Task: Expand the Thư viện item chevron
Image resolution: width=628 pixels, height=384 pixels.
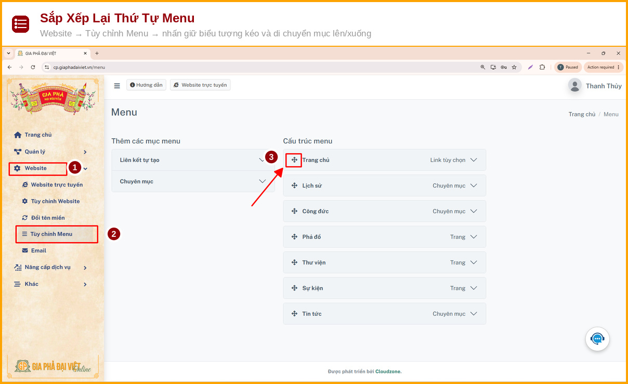Action: click(x=474, y=262)
